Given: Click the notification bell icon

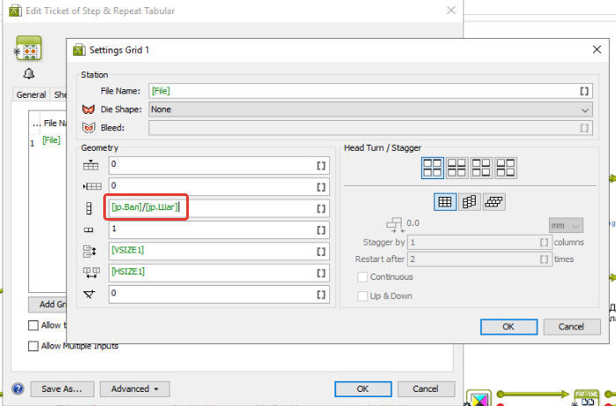Looking at the screenshot, I should [28, 73].
